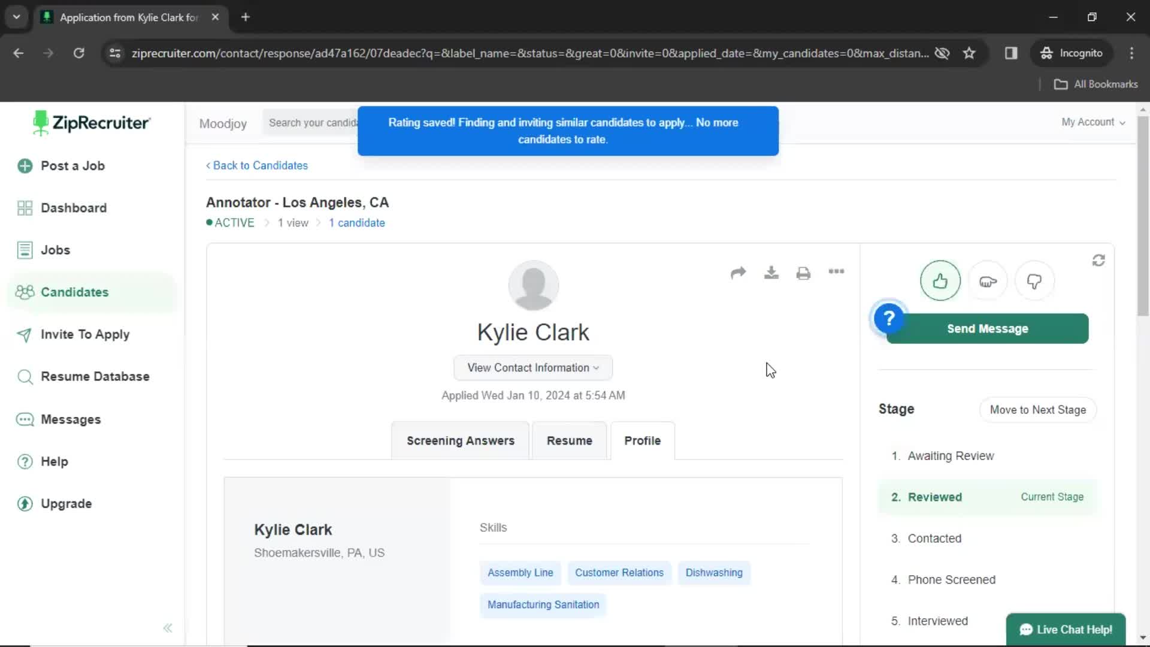Open My Account dropdown
Viewport: 1150px width, 647px height.
[1093, 122]
